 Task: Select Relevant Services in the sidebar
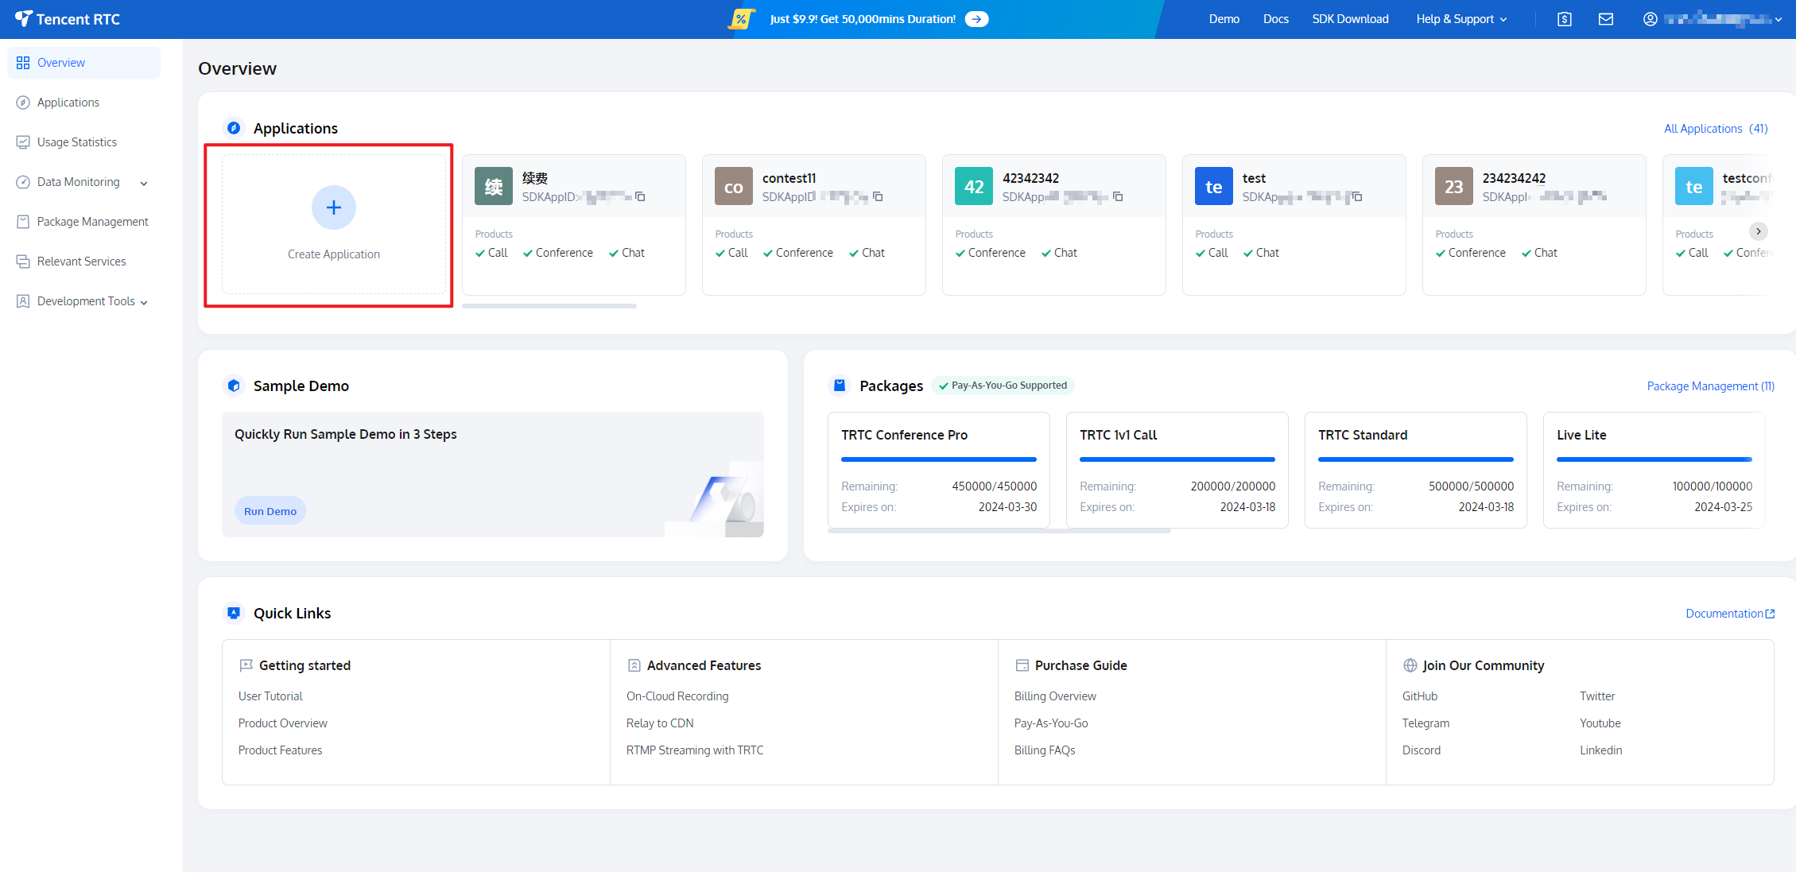click(x=81, y=261)
